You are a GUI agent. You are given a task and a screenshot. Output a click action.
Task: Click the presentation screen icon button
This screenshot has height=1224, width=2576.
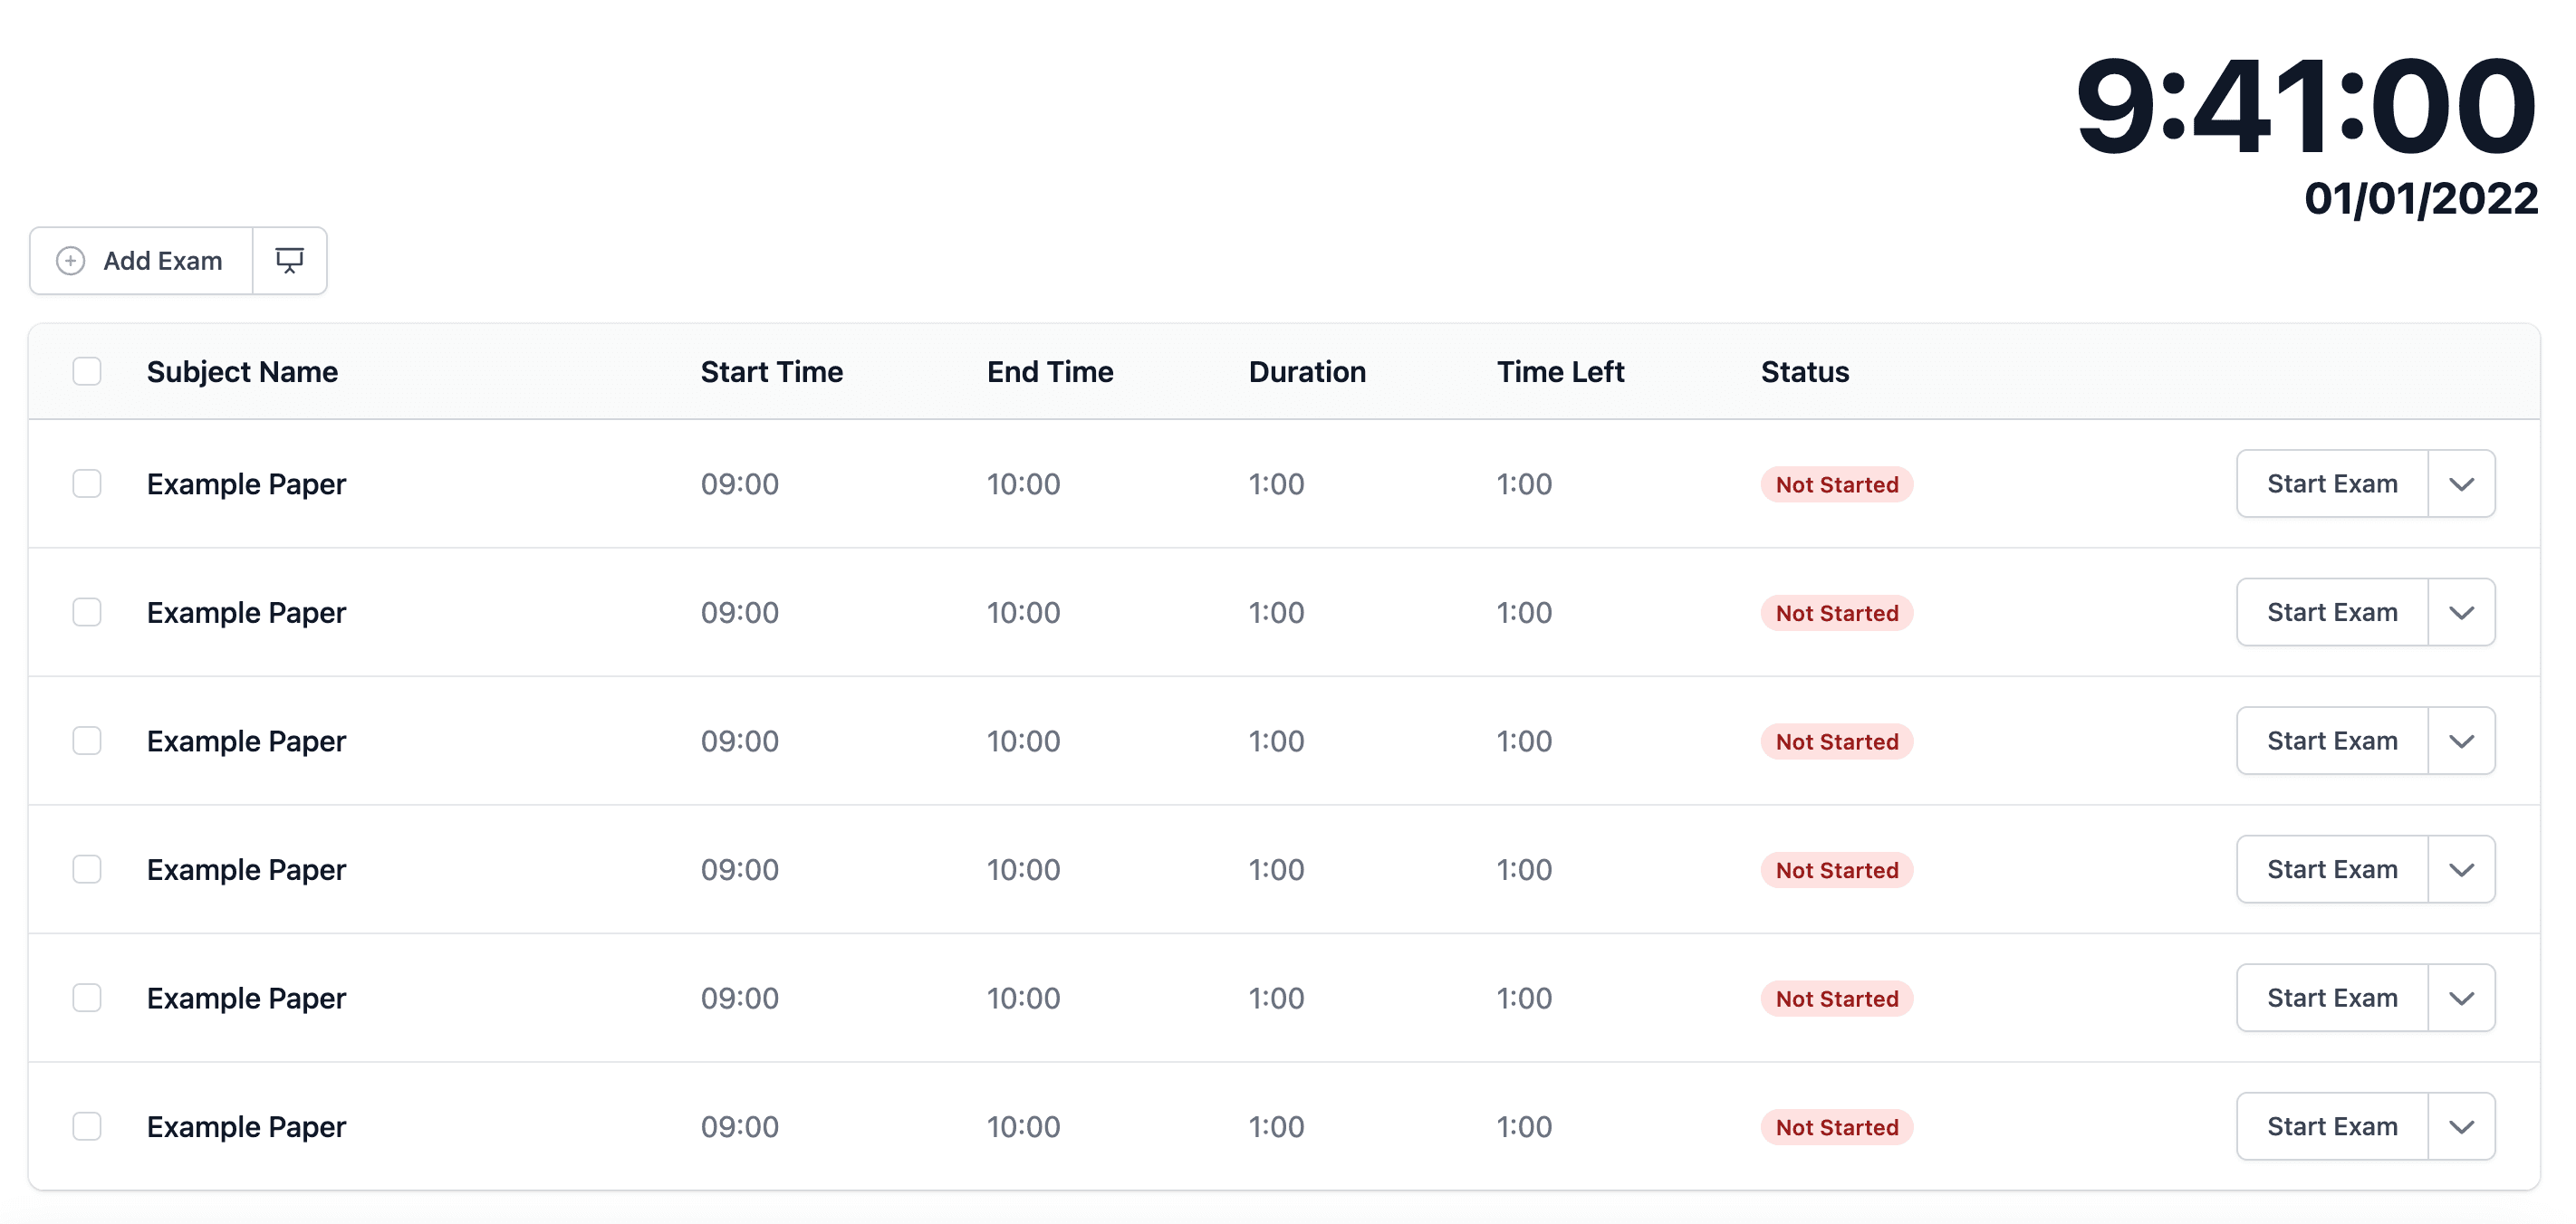coord(290,261)
